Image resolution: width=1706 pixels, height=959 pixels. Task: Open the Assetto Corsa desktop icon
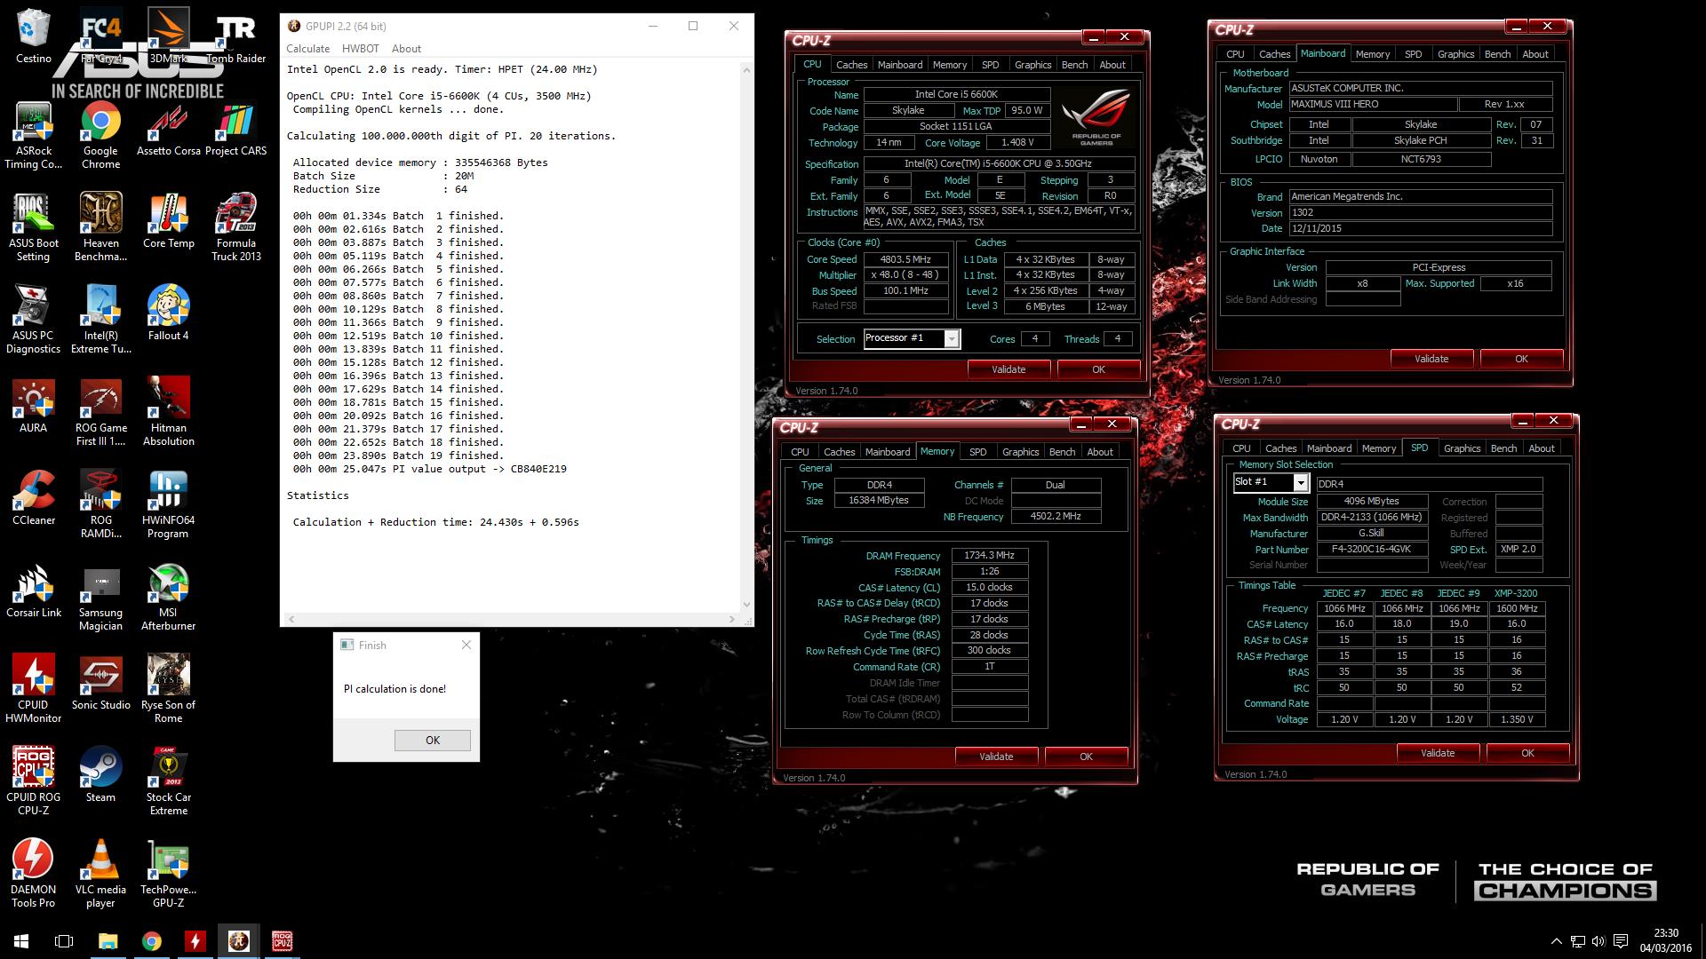click(x=169, y=130)
